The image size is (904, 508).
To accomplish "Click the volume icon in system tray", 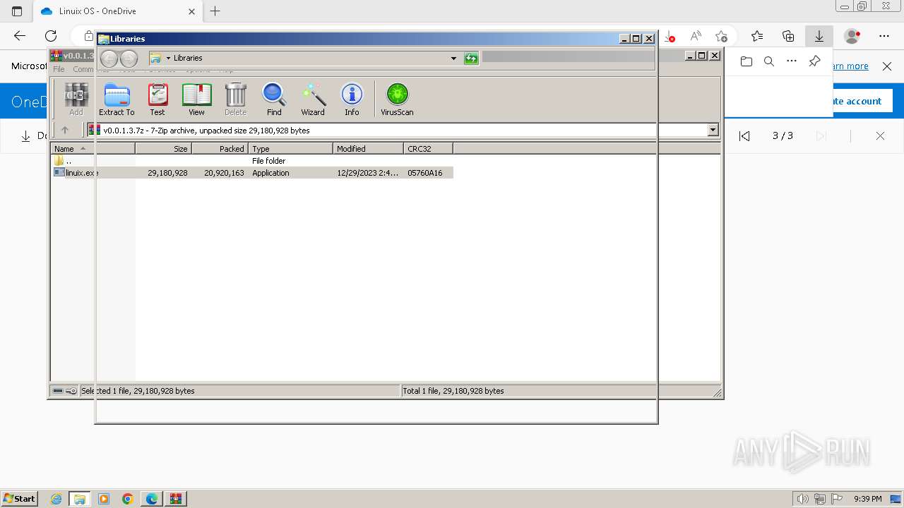I will point(803,499).
